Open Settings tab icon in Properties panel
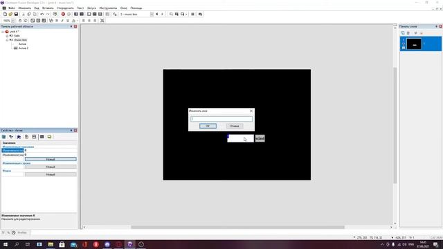The width and height of the screenshot is (443, 249). tap(4, 137)
